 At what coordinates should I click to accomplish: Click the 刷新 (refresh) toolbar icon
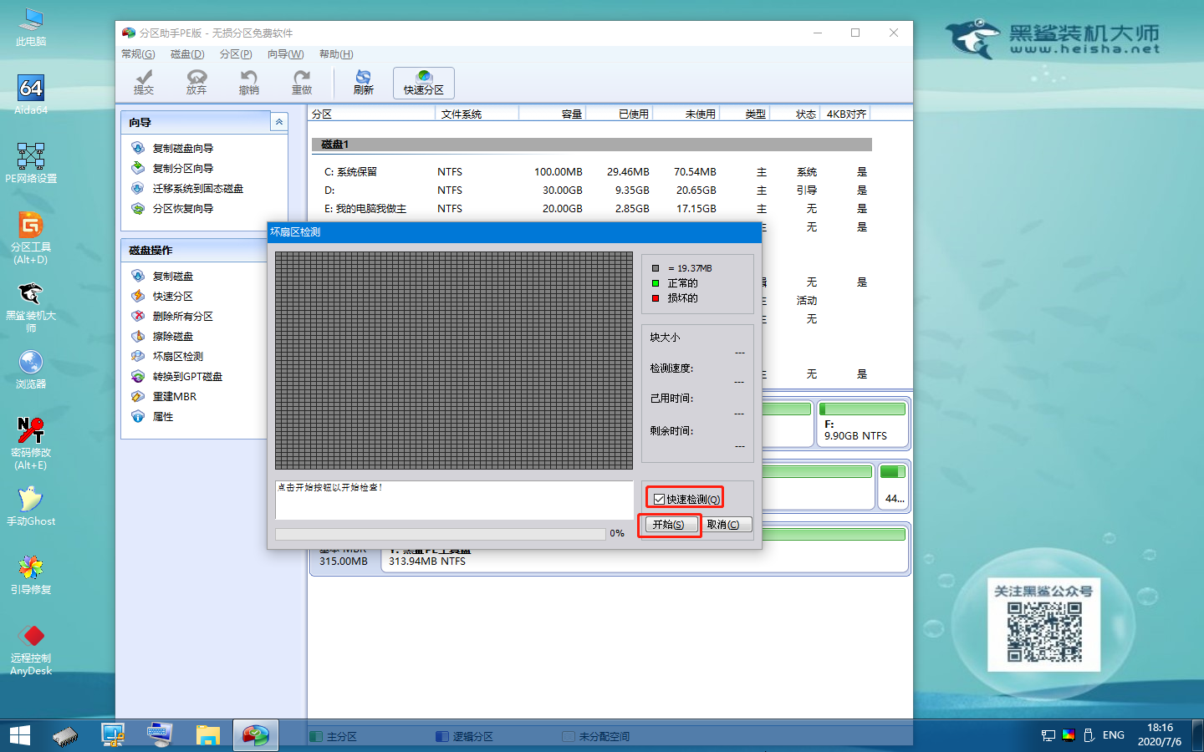[x=363, y=83]
